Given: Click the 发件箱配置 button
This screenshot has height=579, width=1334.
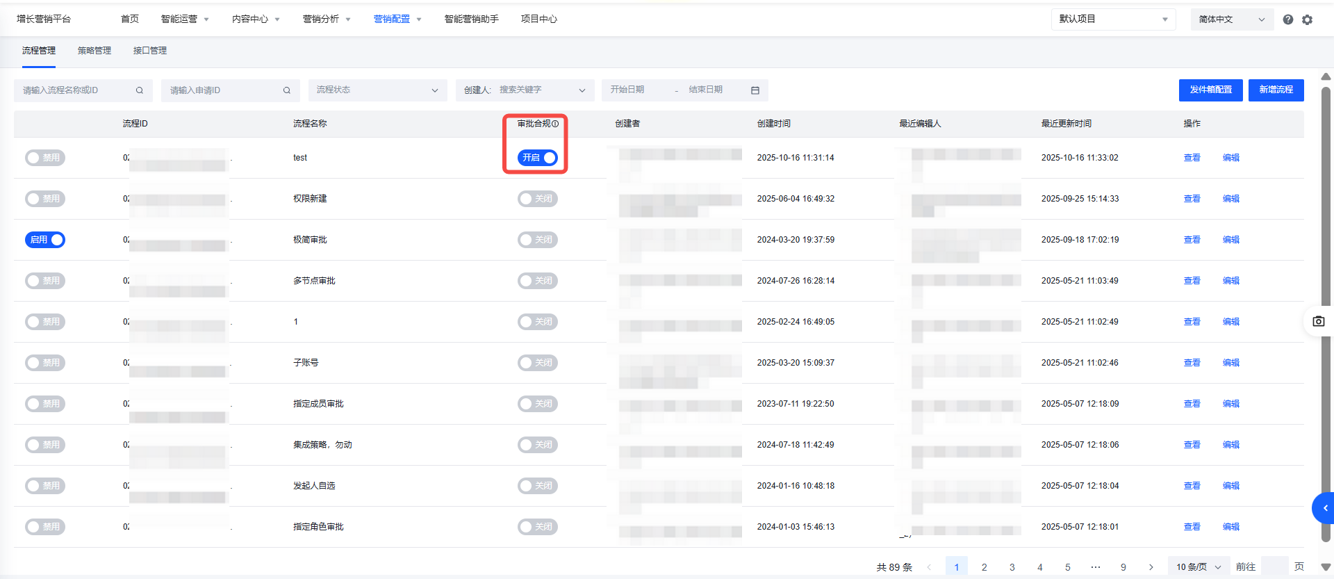Looking at the screenshot, I should 1211,90.
